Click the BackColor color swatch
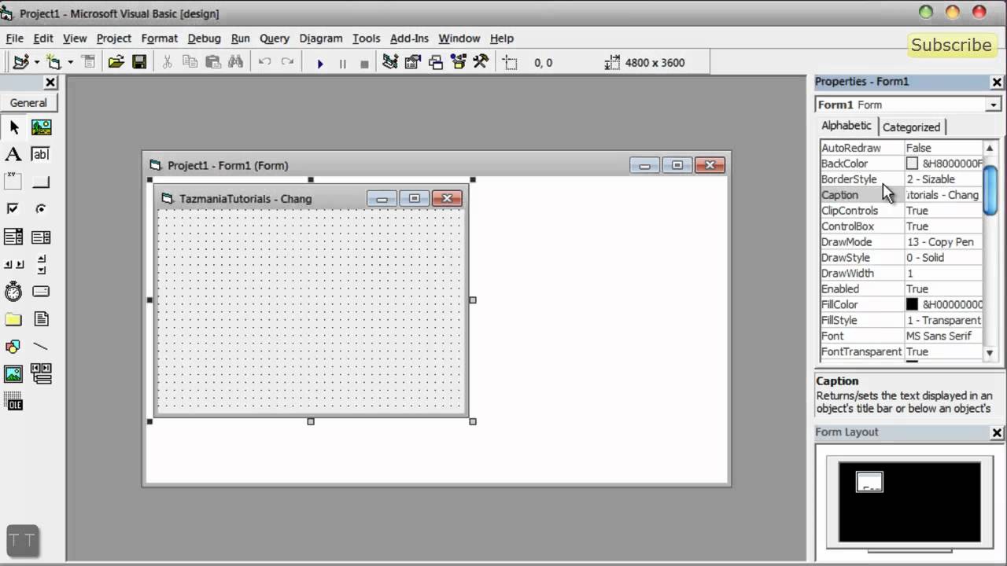Image resolution: width=1007 pixels, height=566 pixels. pyautogui.click(x=912, y=164)
